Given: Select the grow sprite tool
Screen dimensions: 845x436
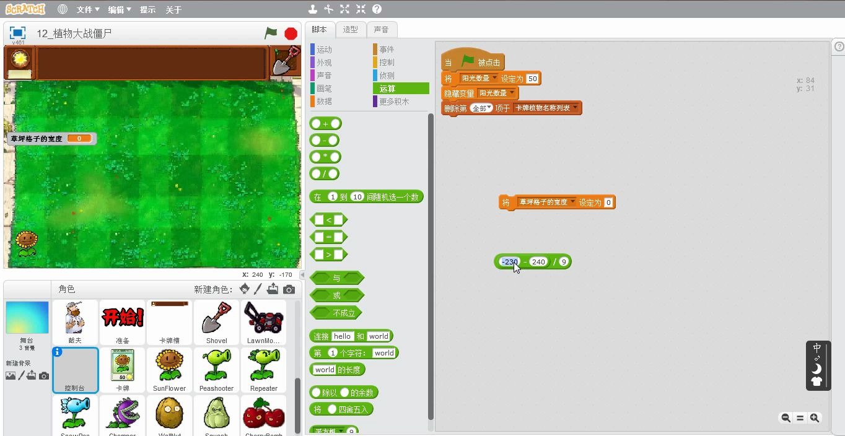Looking at the screenshot, I should (x=344, y=9).
